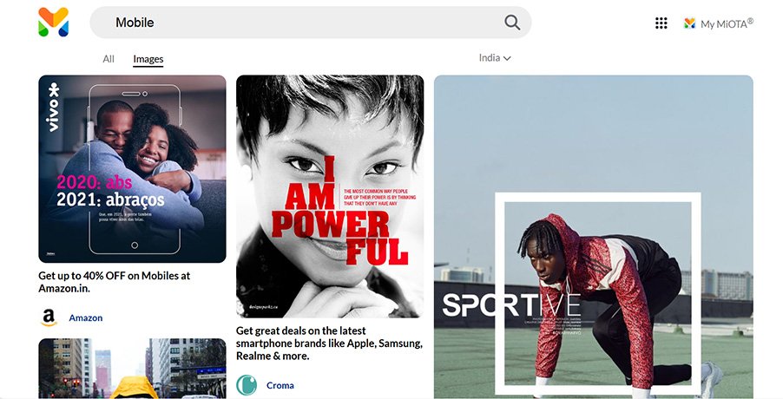Open the Croma advertiser link
Image resolution: width=783 pixels, height=399 pixels.
[280, 385]
